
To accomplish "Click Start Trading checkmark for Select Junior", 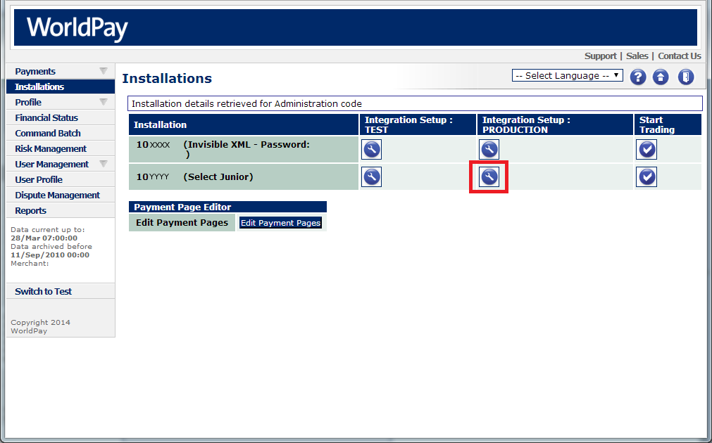I will 647,176.
